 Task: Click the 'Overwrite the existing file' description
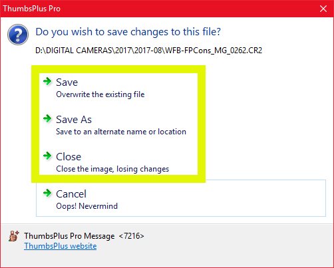pyautogui.click(x=100, y=94)
